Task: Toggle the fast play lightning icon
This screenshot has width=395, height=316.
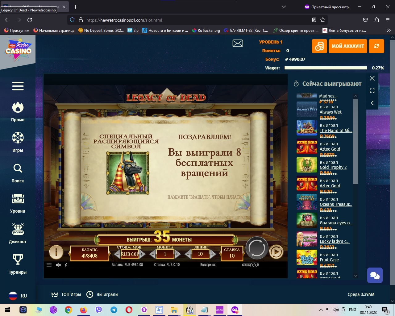Action: (66, 265)
